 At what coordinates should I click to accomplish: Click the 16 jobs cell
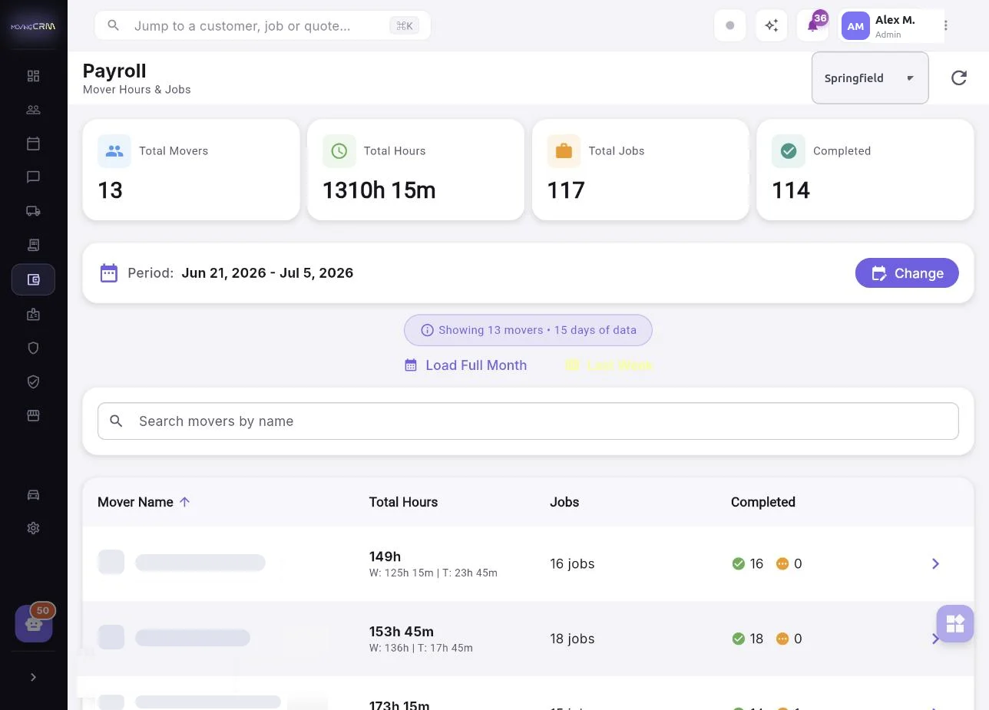[572, 564]
